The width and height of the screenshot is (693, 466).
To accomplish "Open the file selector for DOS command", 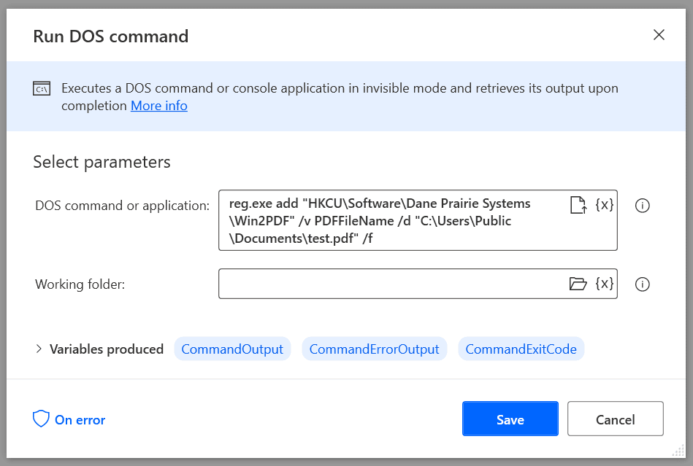I will click(x=577, y=205).
